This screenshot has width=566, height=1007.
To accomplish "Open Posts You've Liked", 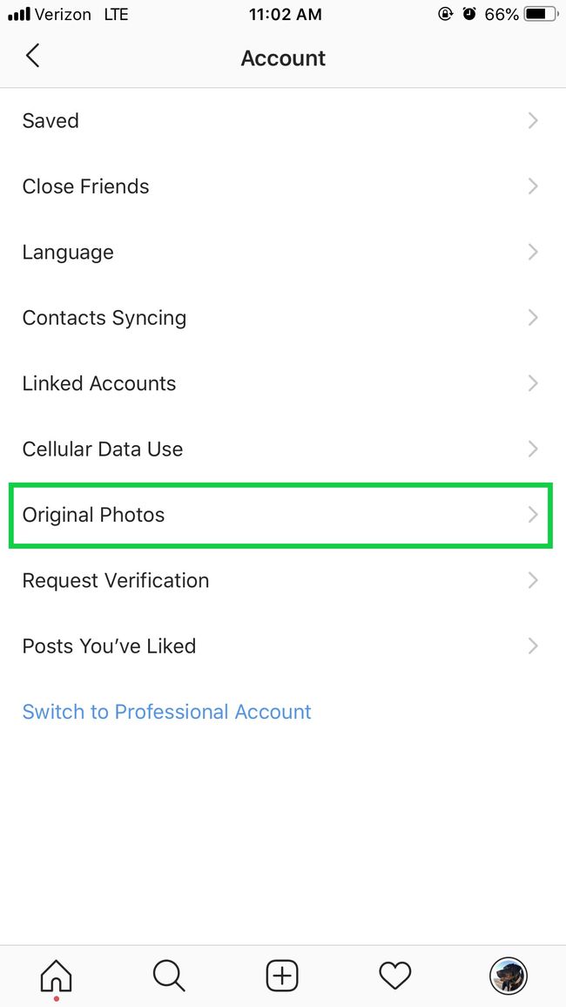I will (108, 645).
